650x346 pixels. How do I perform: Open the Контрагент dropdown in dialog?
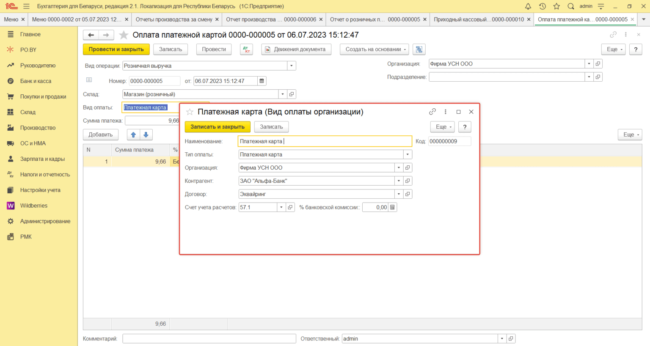(399, 181)
